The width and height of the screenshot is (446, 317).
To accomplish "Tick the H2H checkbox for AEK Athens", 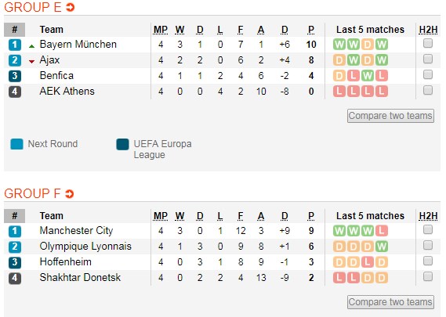I will click(428, 90).
